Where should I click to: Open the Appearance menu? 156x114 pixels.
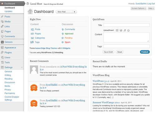point(10,48)
